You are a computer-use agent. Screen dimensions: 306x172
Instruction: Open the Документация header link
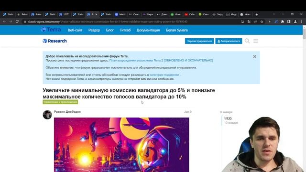(148, 30)
